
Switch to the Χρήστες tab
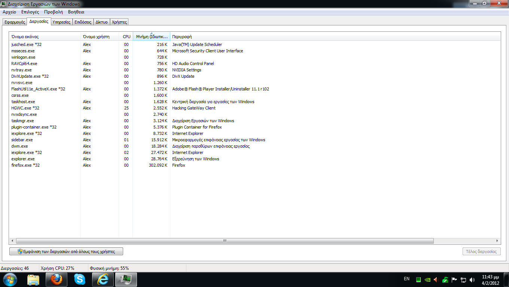(x=119, y=22)
